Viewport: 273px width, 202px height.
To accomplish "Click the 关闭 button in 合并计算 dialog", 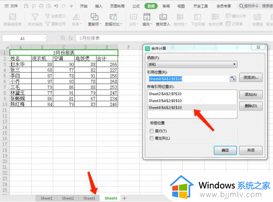I will tap(251, 150).
